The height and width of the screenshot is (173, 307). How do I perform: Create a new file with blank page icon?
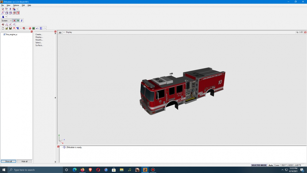click(x=3, y=28)
